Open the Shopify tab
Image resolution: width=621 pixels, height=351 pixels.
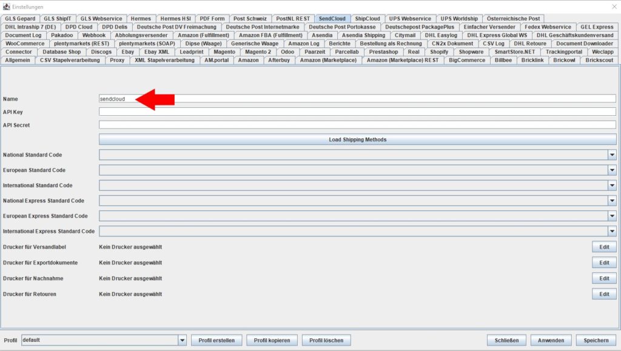pos(439,52)
